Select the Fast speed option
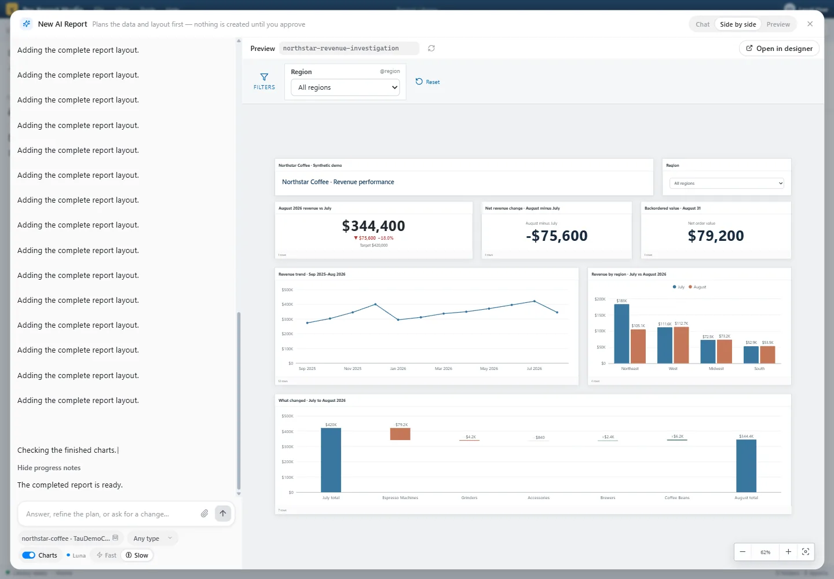This screenshot has width=834, height=579. point(107,555)
